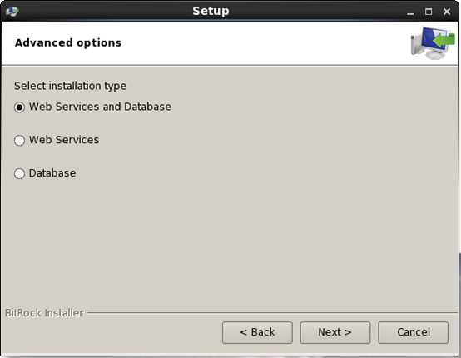The height and width of the screenshot is (358, 461).
Task: Proceed with the Next > button
Action: pos(335,332)
